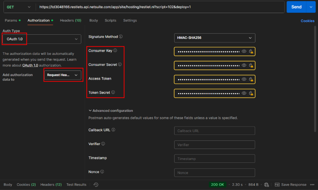This screenshot has width=318, height=190.
Task: Click the Nonce info icon
Action: 102,172
